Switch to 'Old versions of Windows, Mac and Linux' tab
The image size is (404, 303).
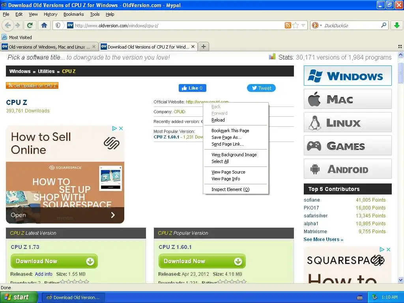[49, 47]
